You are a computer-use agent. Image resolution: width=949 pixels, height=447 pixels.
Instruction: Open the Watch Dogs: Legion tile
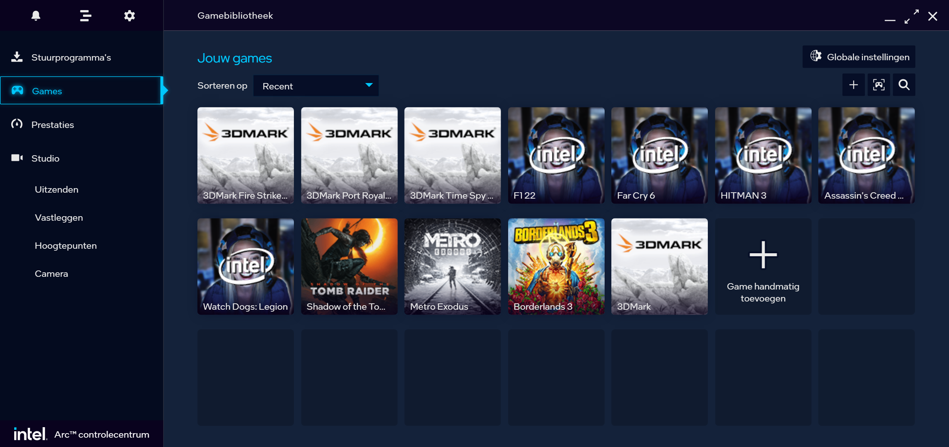[x=246, y=266]
